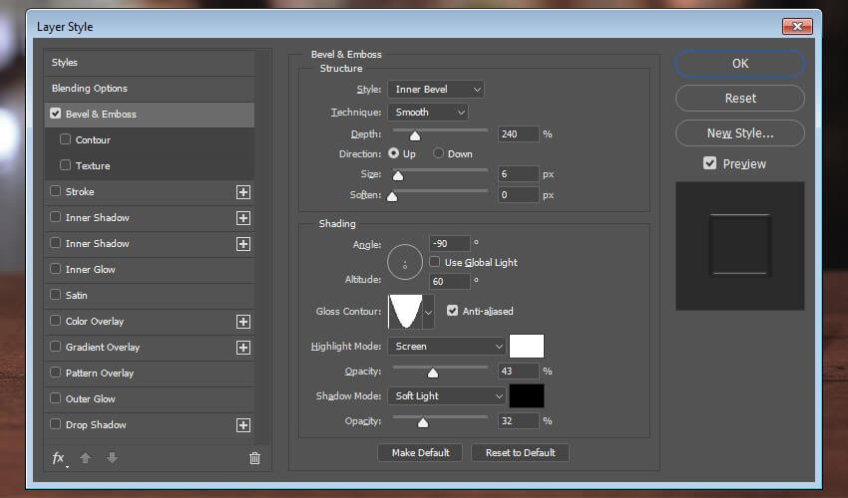
Task: Click the OK button
Action: 740,63
